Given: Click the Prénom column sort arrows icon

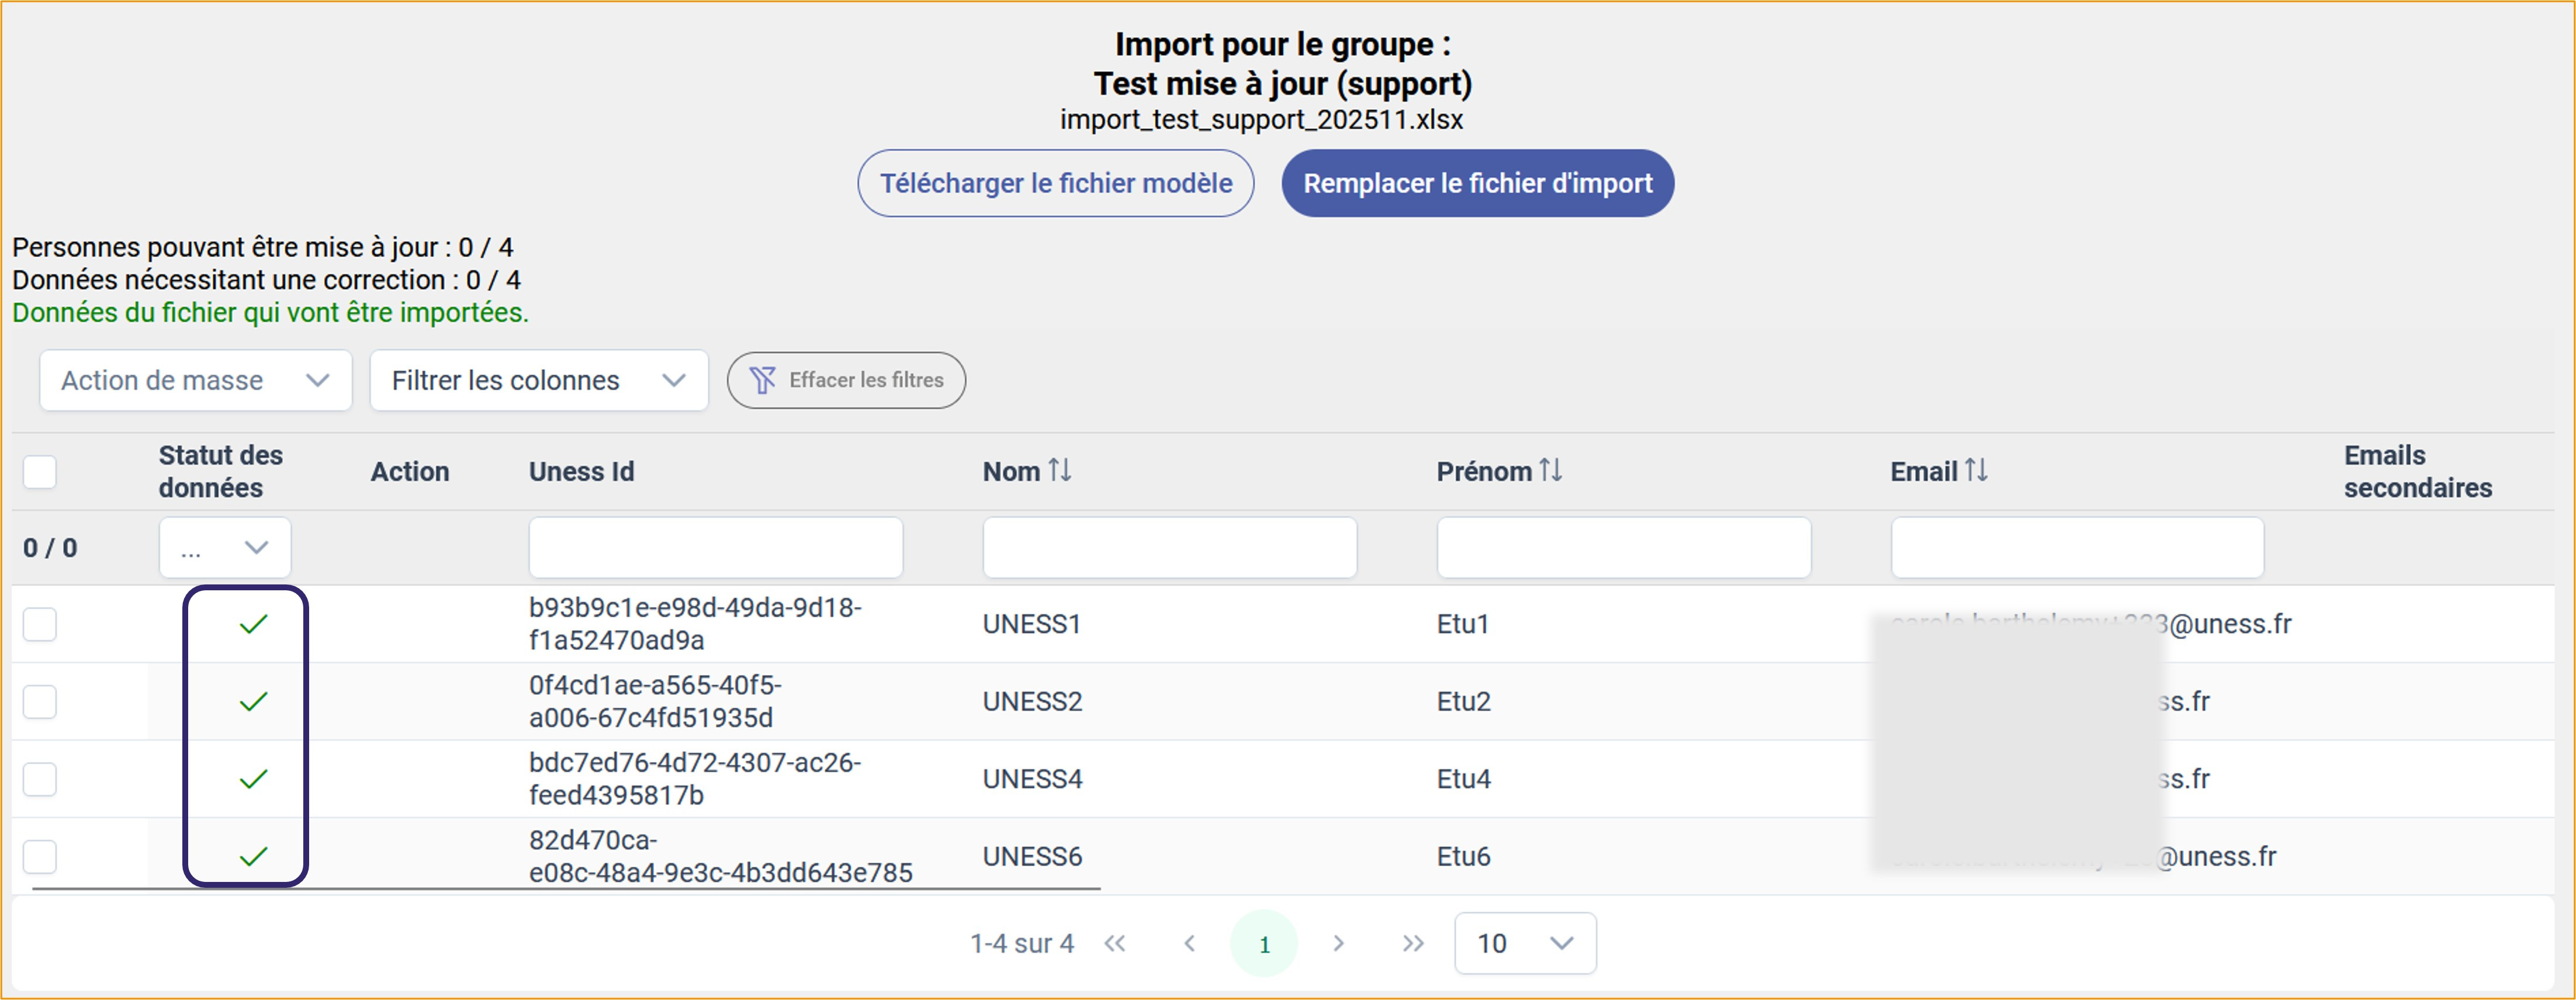Looking at the screenshot, I should (x=1550, y=470).
